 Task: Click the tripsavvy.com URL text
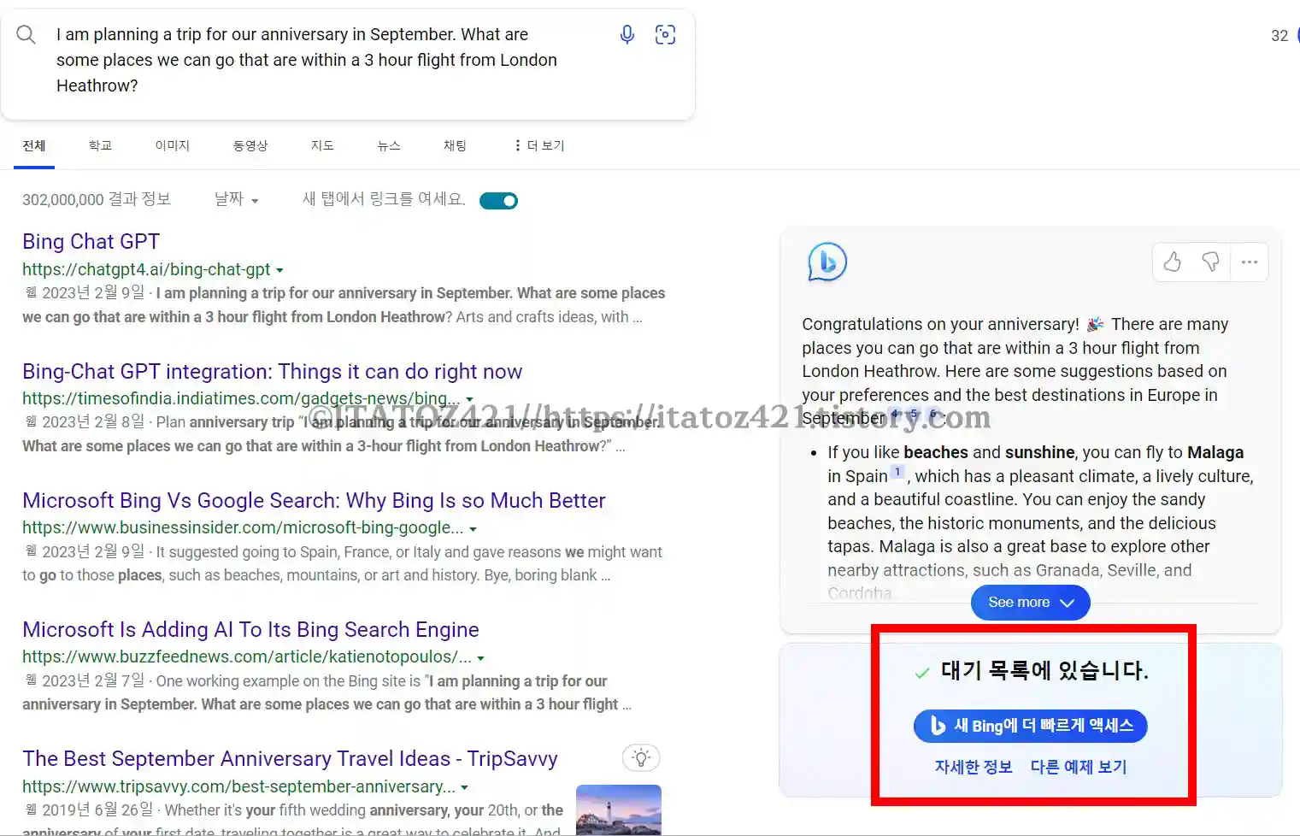tap(238, 786)
